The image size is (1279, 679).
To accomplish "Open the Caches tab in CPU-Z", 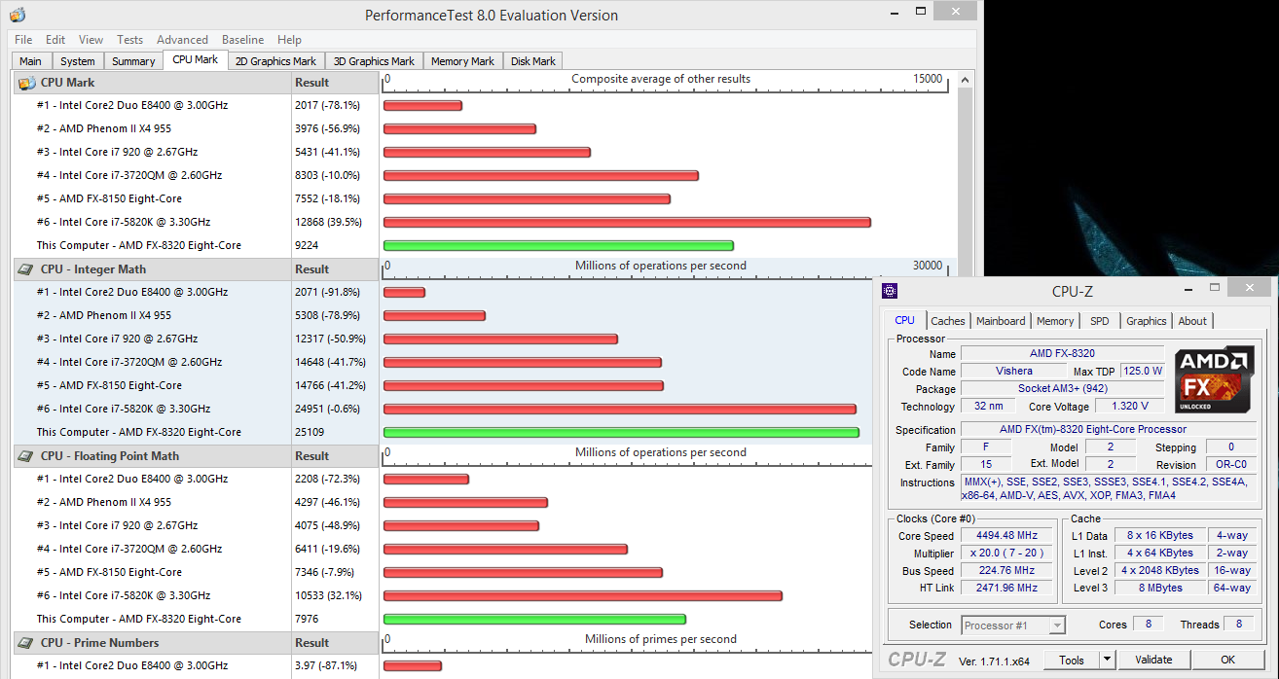I will coord(948,321).
